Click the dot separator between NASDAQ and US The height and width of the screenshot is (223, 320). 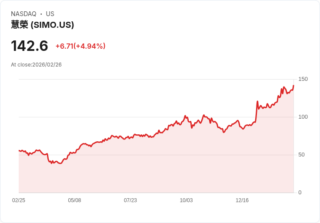41,14
